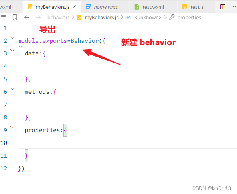This screenshot has width=237, height=194.
Task: Click line number 10 in the gutter
Action: (4, 143)
